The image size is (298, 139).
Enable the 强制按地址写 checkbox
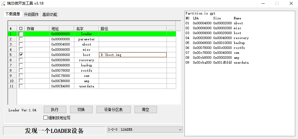(x=46, y=118)
